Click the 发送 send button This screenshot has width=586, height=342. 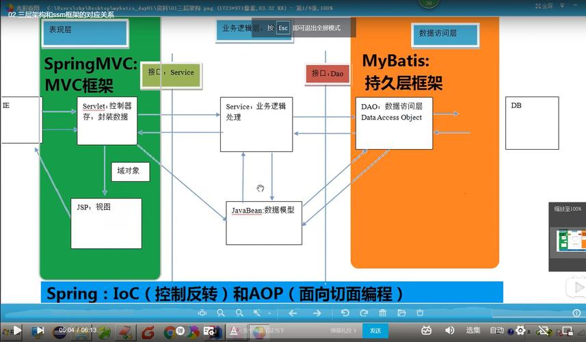tap(375, 330)
